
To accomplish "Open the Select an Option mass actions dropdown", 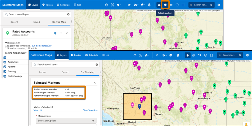I will click(x=66, y=121).
